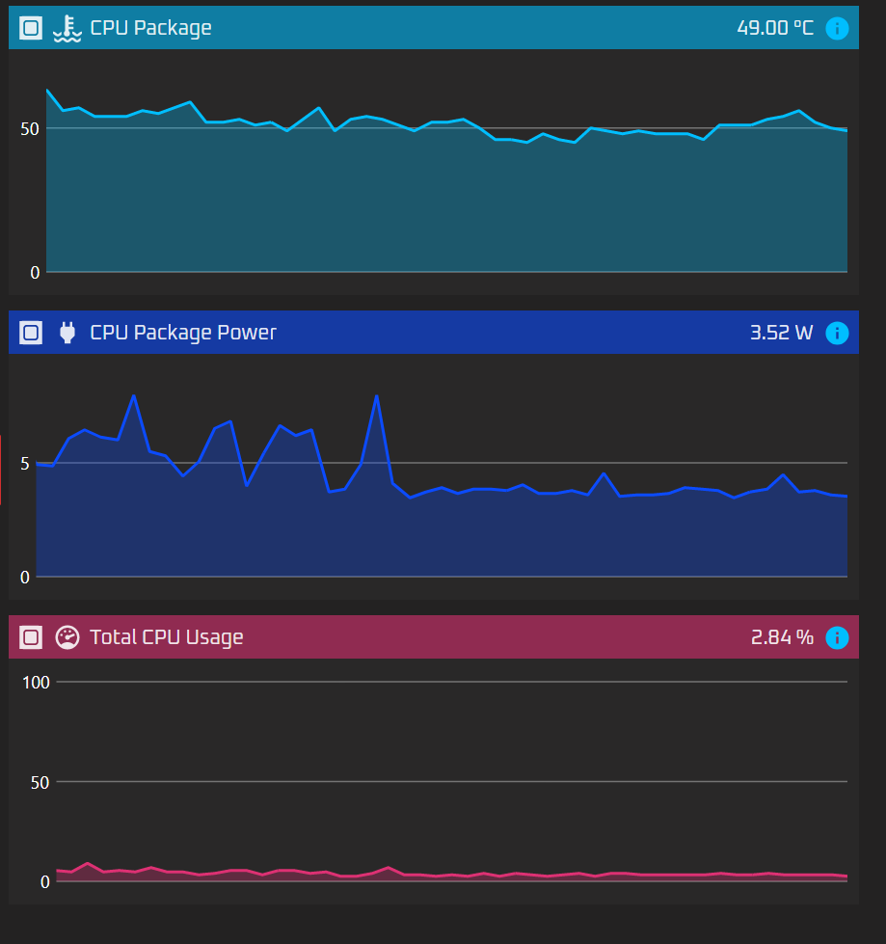
Task: Click the power plug icon
Action: [67, 333]
